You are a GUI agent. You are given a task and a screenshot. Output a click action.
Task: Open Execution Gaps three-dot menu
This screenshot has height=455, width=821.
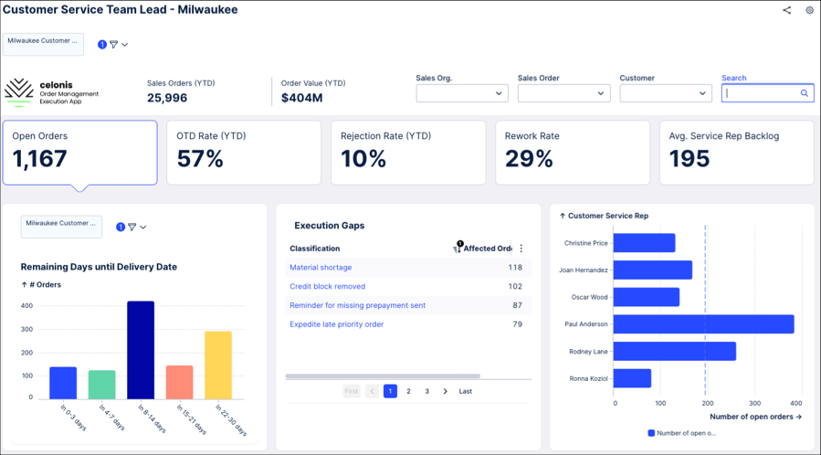coord(521,249)
